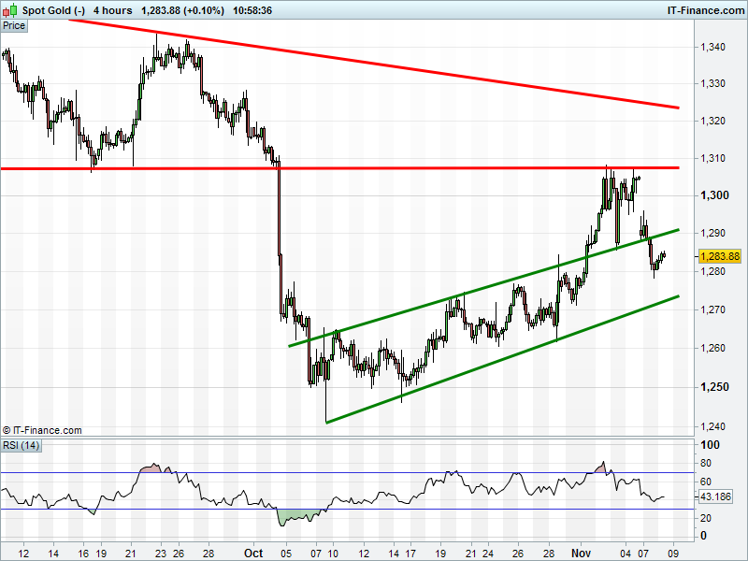Image resolution: width=748 pixels, height=561 pixels.
Task: Click the 10:58:36 clock in the header
Action: [x=252, y=10]
